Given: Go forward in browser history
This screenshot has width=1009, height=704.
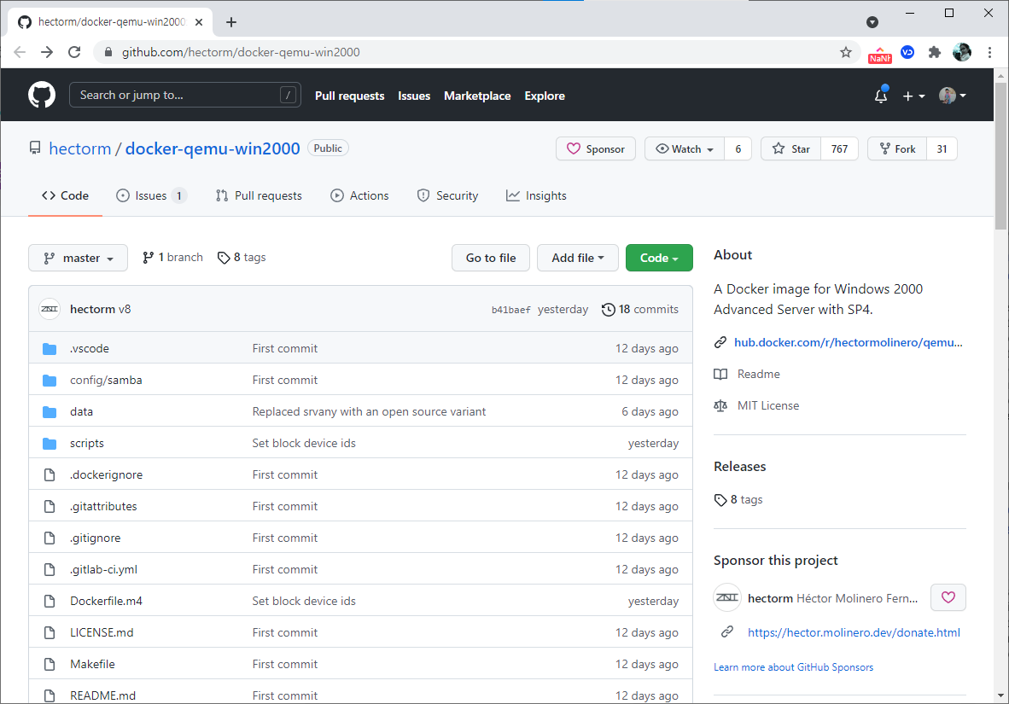Looking at the screenshot, I should 47,52.
